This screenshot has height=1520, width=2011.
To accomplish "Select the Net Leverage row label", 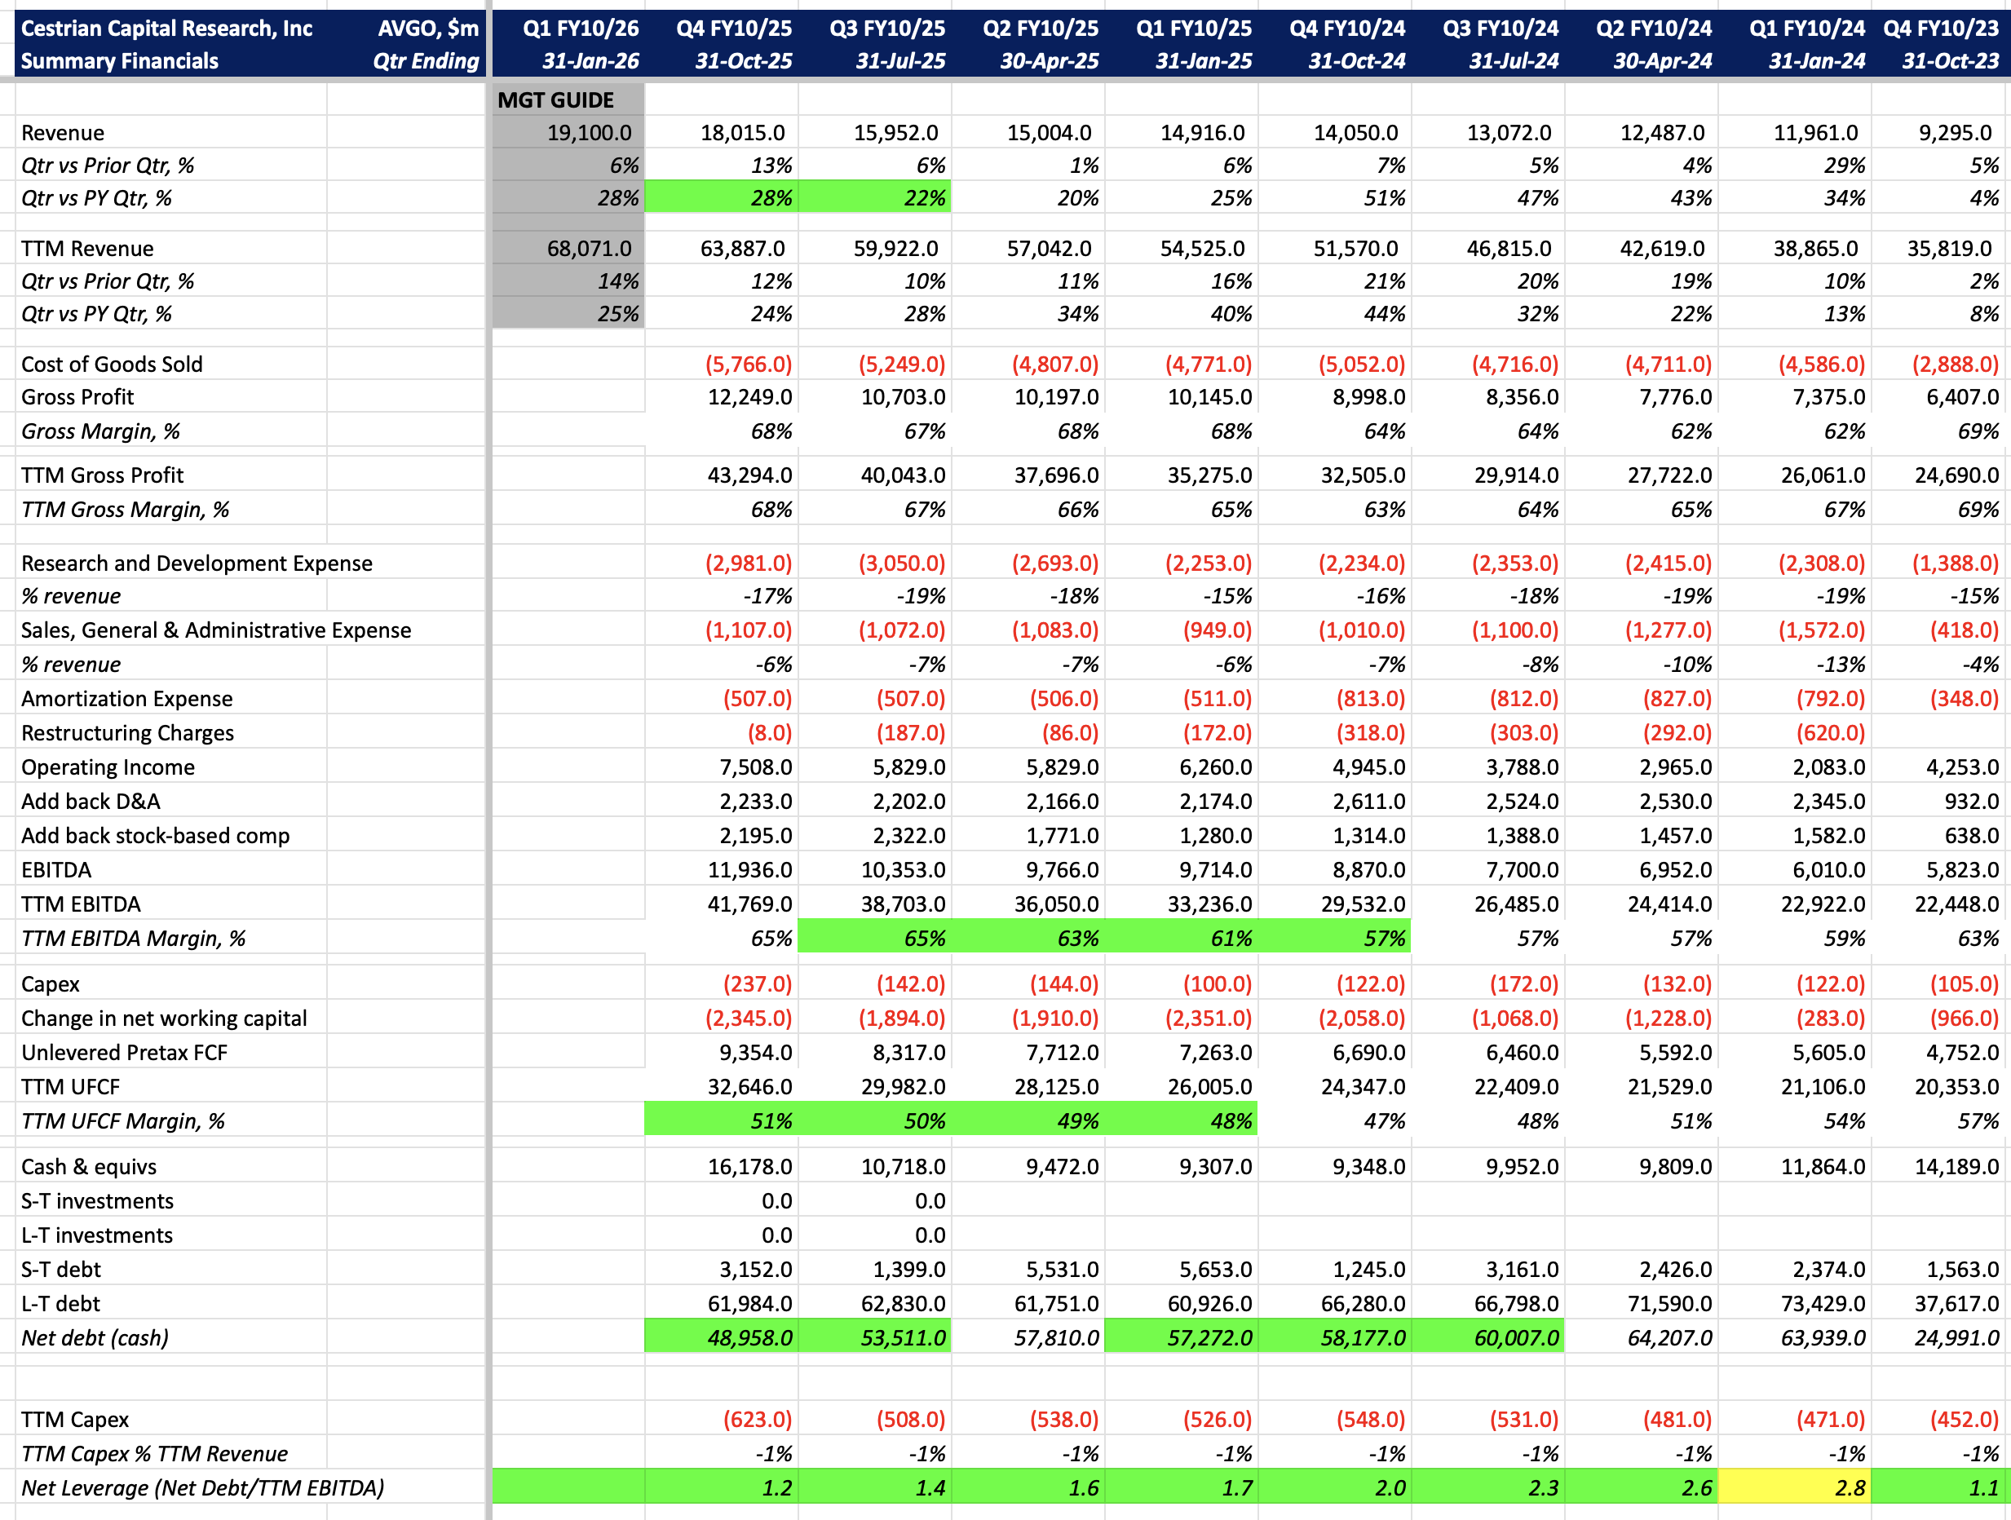I will [x=201, y=1487].
